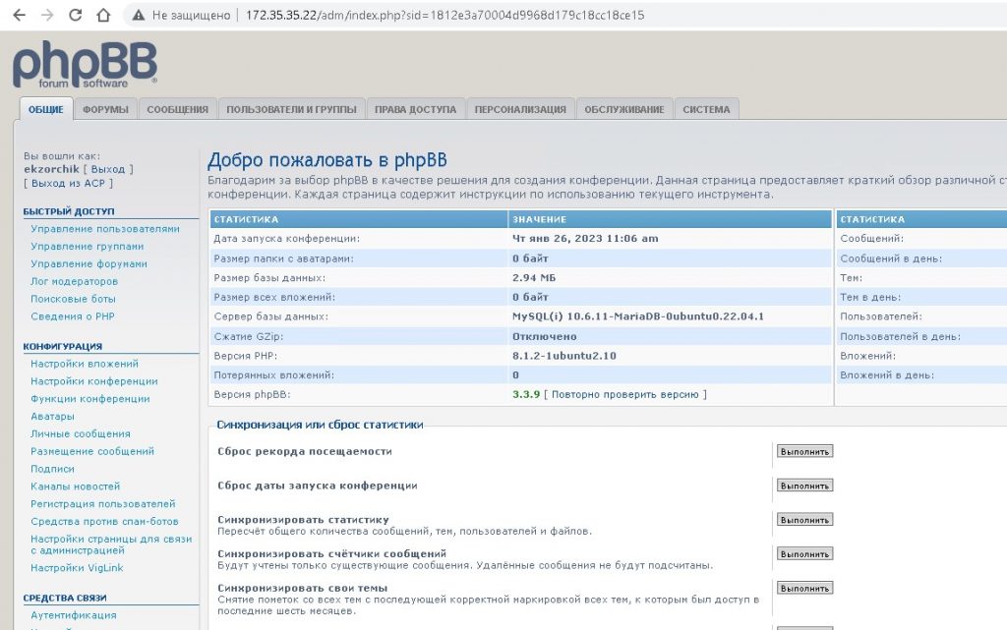Click Выход из ACP link
Screen dimensions: 1007x630
point(68,183)
